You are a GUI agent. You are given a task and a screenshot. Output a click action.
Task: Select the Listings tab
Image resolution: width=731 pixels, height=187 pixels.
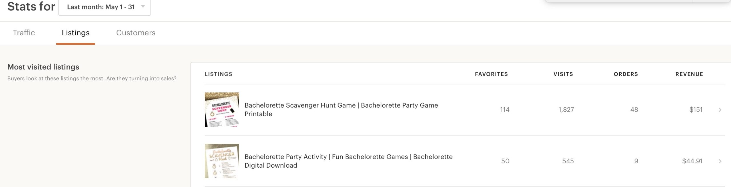[x=76, y=33]
